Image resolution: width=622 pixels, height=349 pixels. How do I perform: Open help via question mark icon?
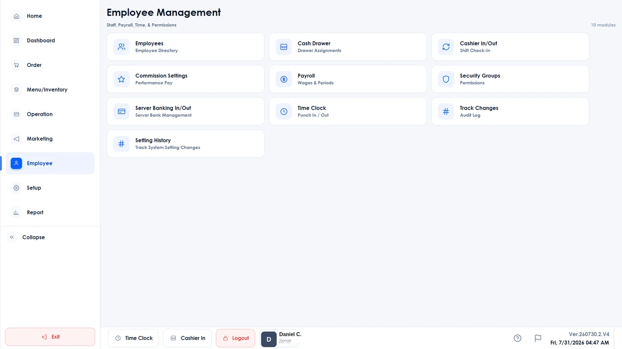pos(518,338)
